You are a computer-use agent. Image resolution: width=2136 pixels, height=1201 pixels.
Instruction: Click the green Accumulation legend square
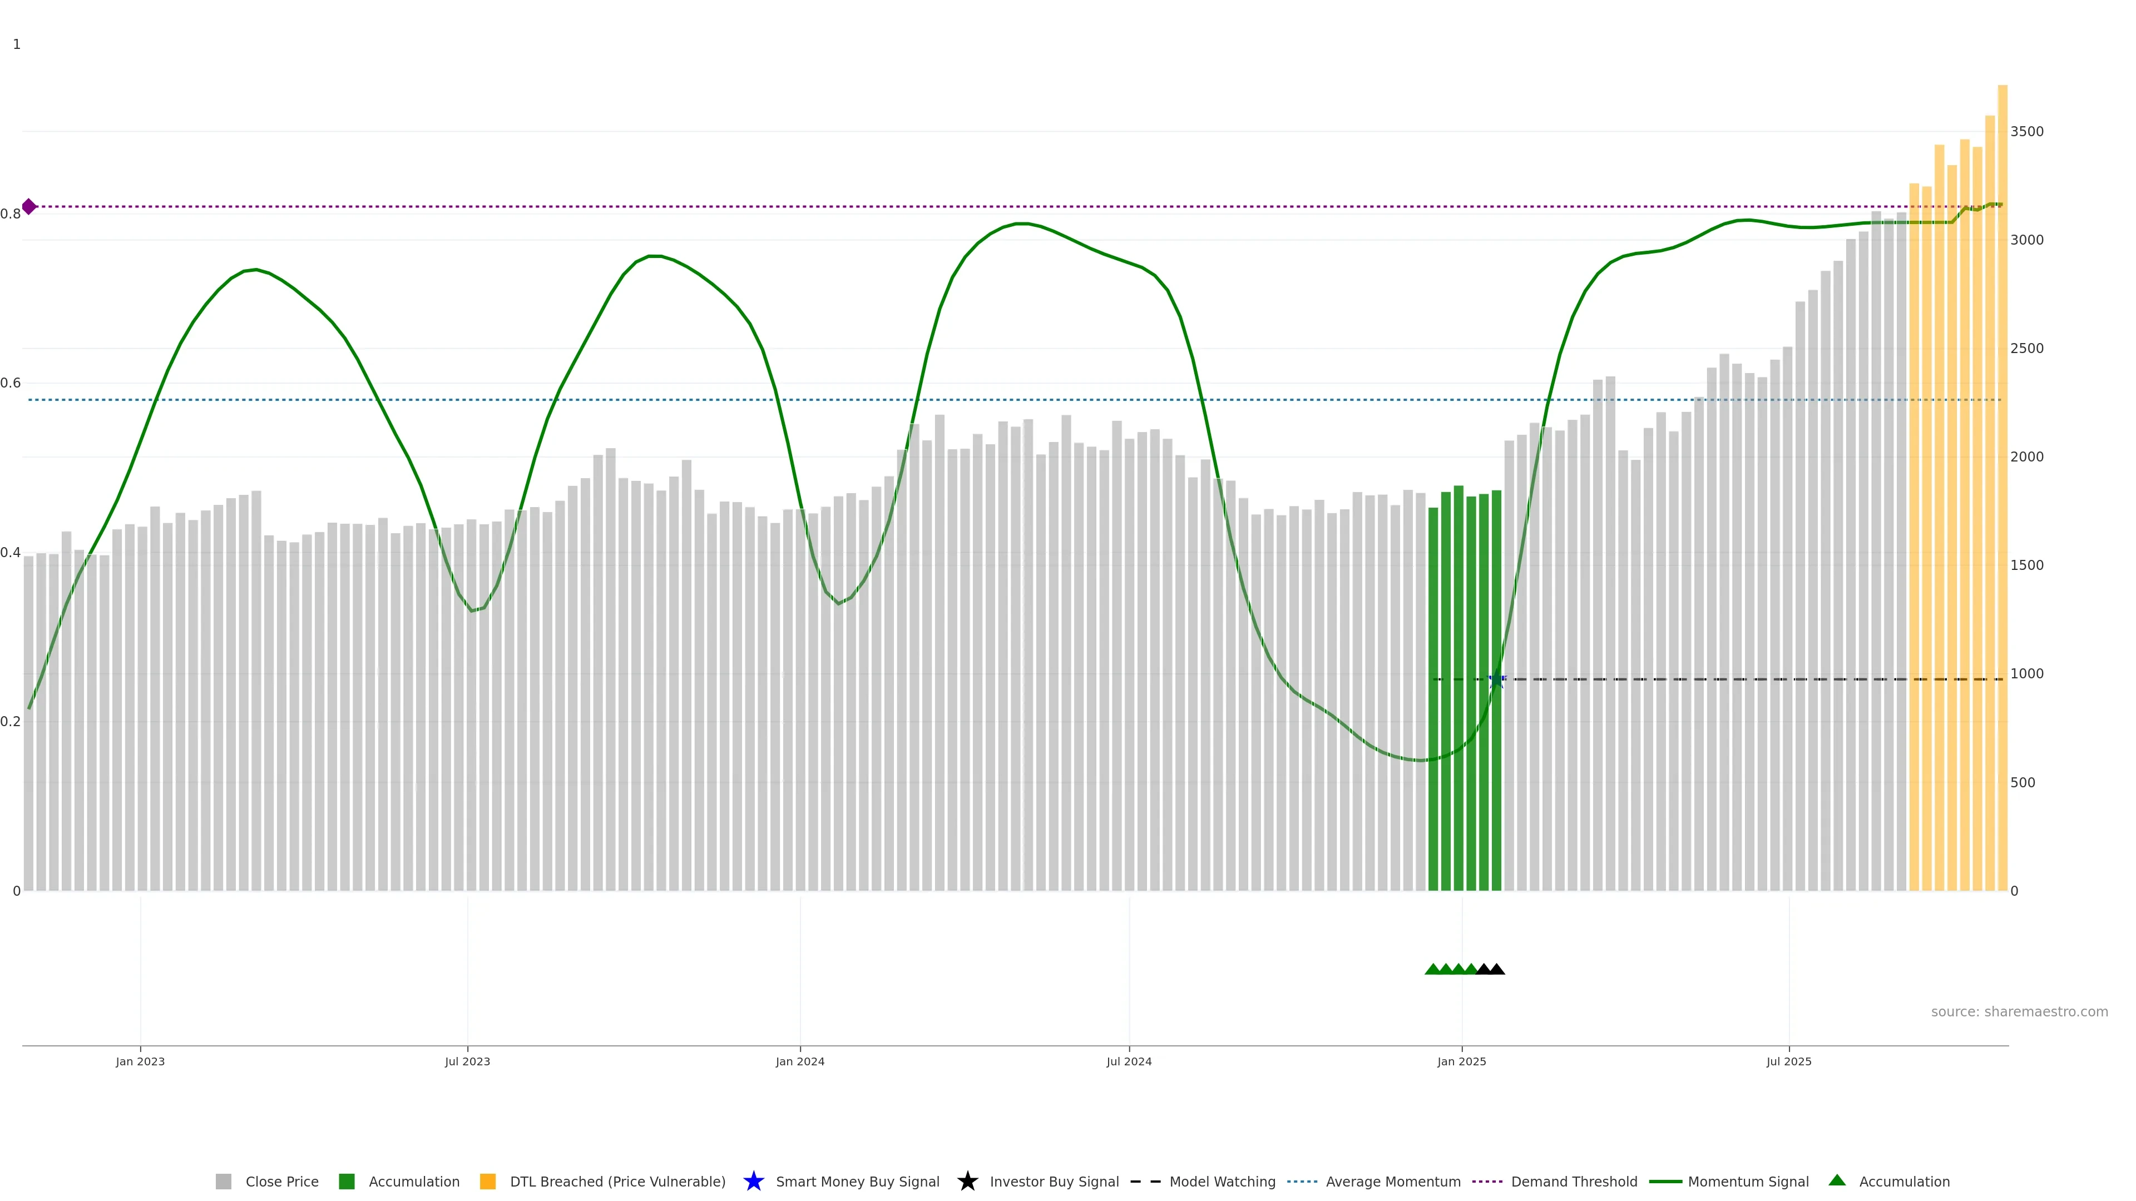[347, 1181]
